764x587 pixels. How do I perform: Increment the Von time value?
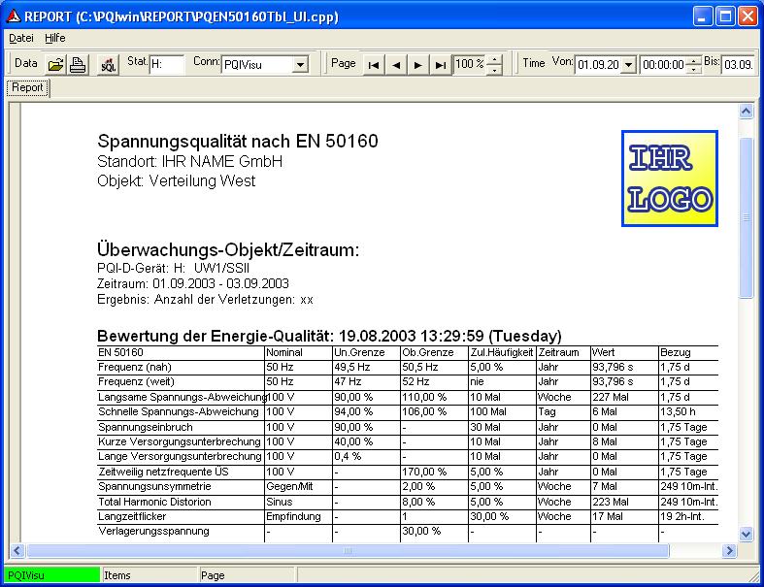pyautogui.click(x=693, y=60)
